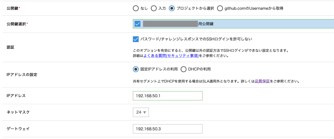Click the 認証 section label

point(10,47)
